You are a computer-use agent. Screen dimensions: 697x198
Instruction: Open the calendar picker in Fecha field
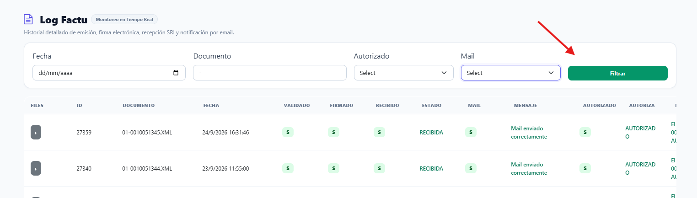[176, 73]
